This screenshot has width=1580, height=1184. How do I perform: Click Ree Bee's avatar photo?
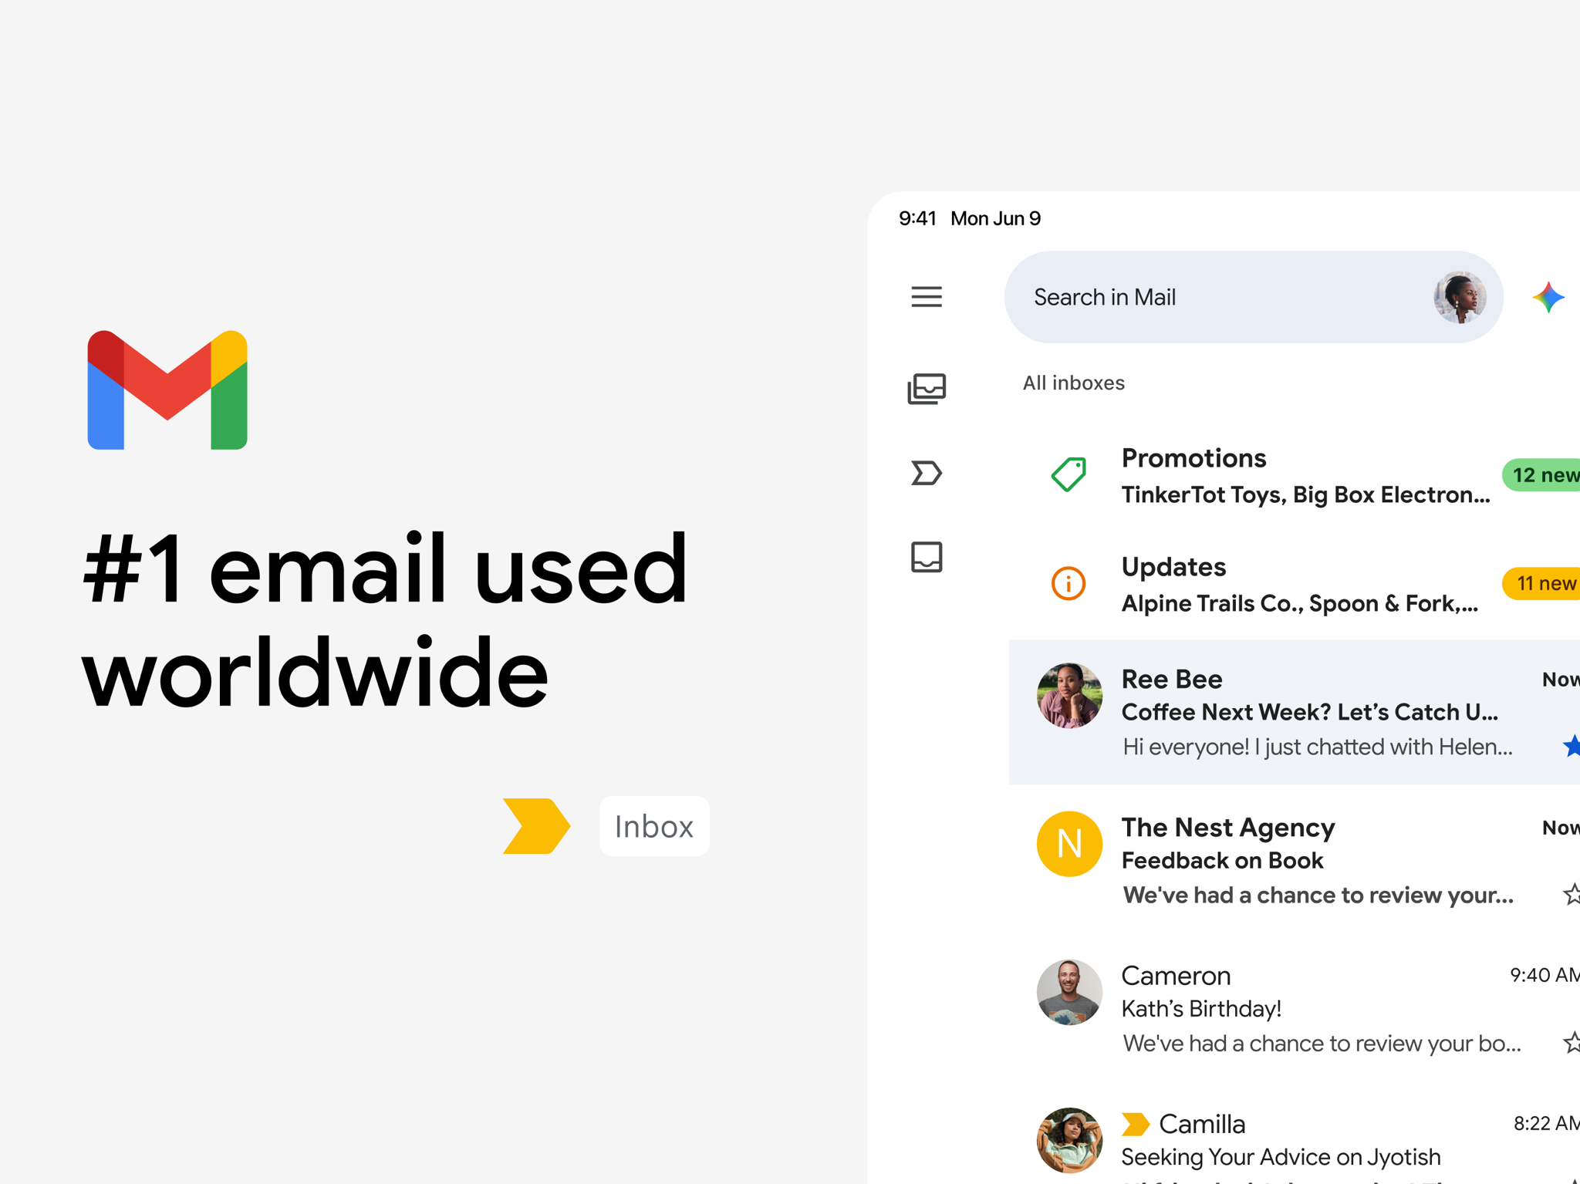click(1069, 695)
